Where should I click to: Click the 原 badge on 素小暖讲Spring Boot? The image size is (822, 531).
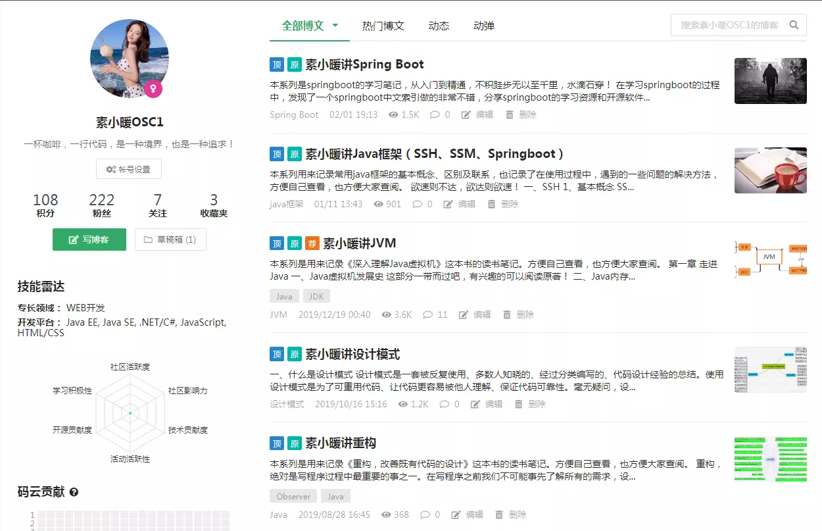pyautogui.click(x=295, y=64)
